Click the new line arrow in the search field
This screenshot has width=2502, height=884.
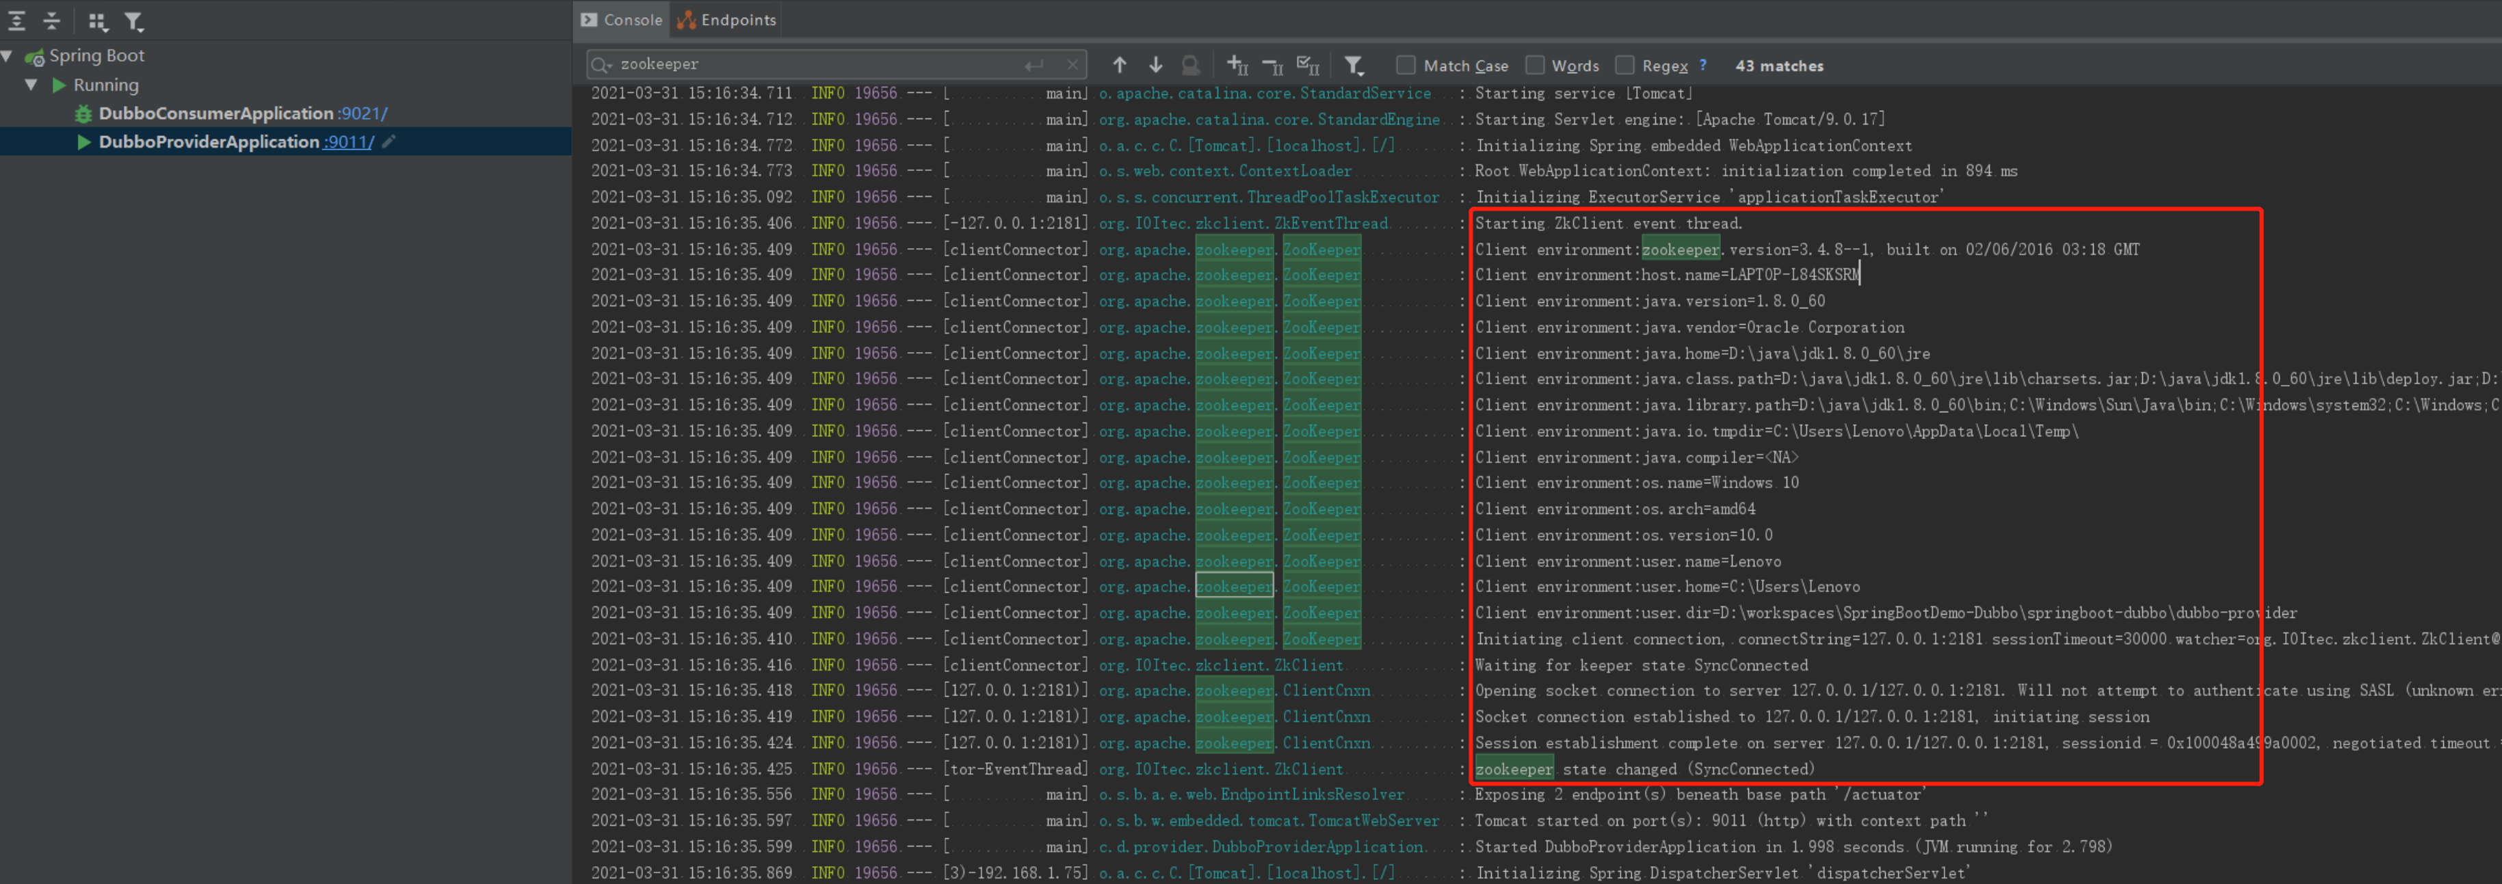1033,65
